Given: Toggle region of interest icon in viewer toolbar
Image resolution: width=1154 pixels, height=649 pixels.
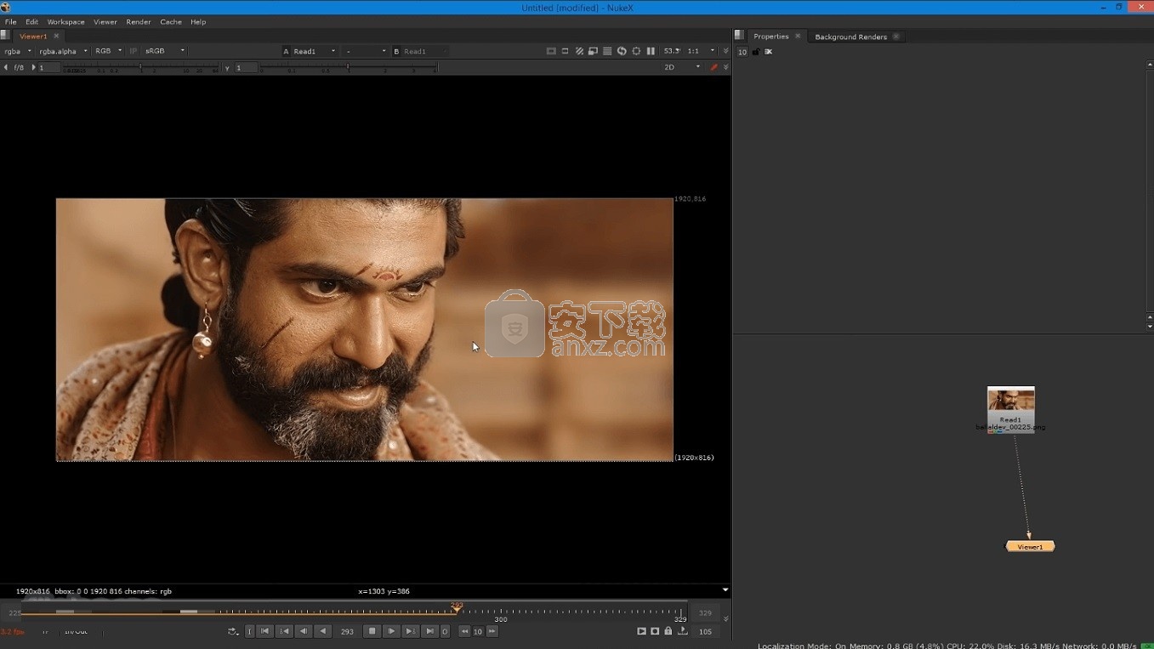Looking at the screenshot, I should (x=566, y=51).
